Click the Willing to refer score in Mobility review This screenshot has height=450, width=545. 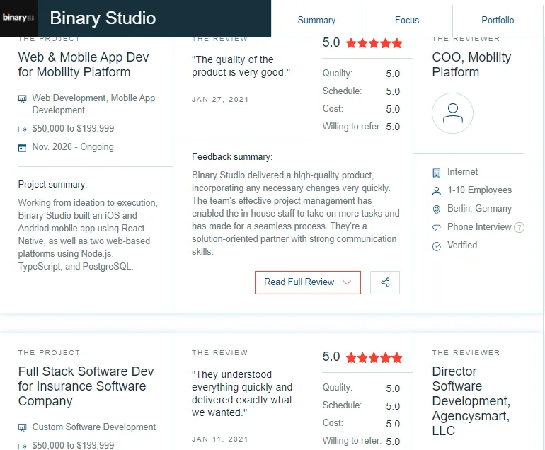click(x=393, y=127)
